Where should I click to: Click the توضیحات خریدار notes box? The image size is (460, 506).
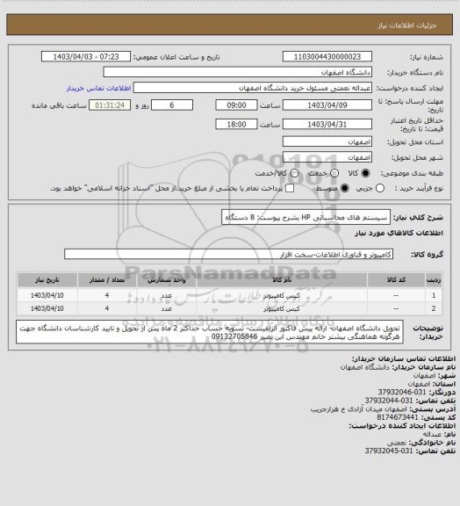pyautogui.click(x=210, y=332)
